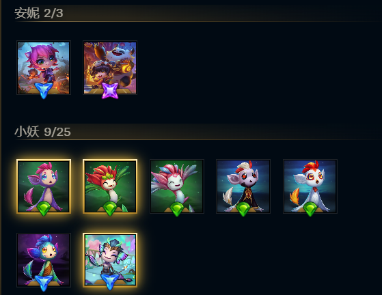Image resolution: width=382 pixels, height=295 pixels.
Task: Select the teal sprite on purple background
Action: pyautogui.click(x=44, y=260)
